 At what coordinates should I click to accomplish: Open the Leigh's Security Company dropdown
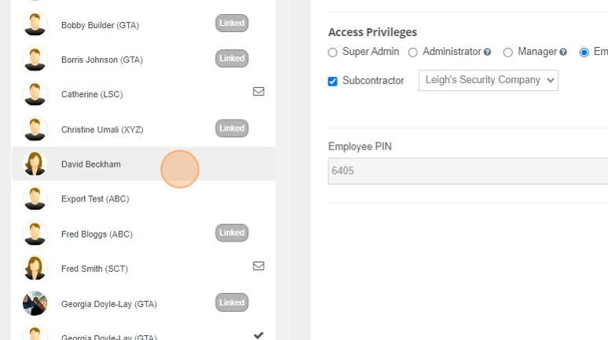click(488, 80)
